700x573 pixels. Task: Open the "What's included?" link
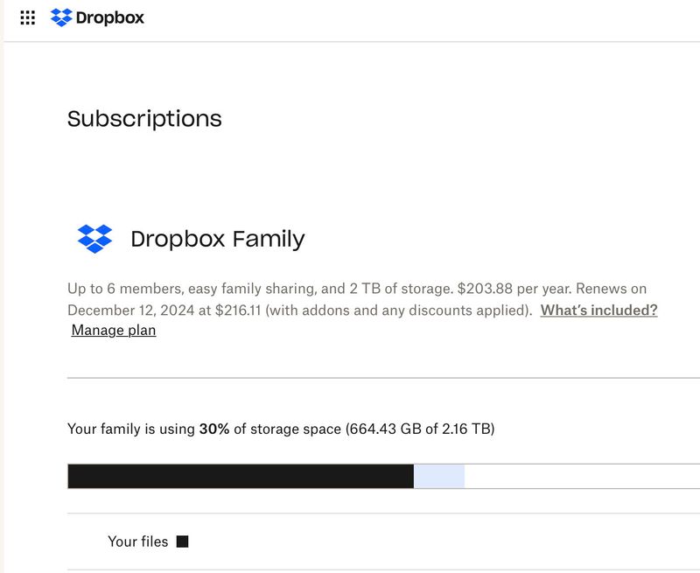(x=598, y=310)
